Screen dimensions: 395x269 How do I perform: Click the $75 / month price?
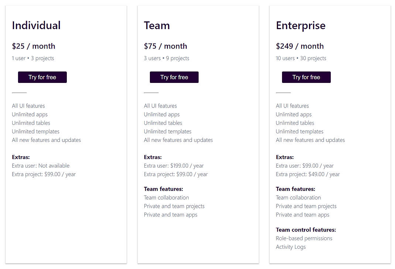click(165, 46)
